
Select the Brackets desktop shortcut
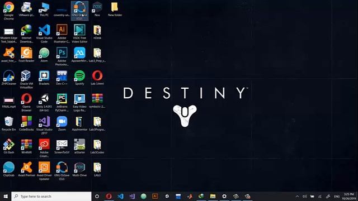coord(44,78)
